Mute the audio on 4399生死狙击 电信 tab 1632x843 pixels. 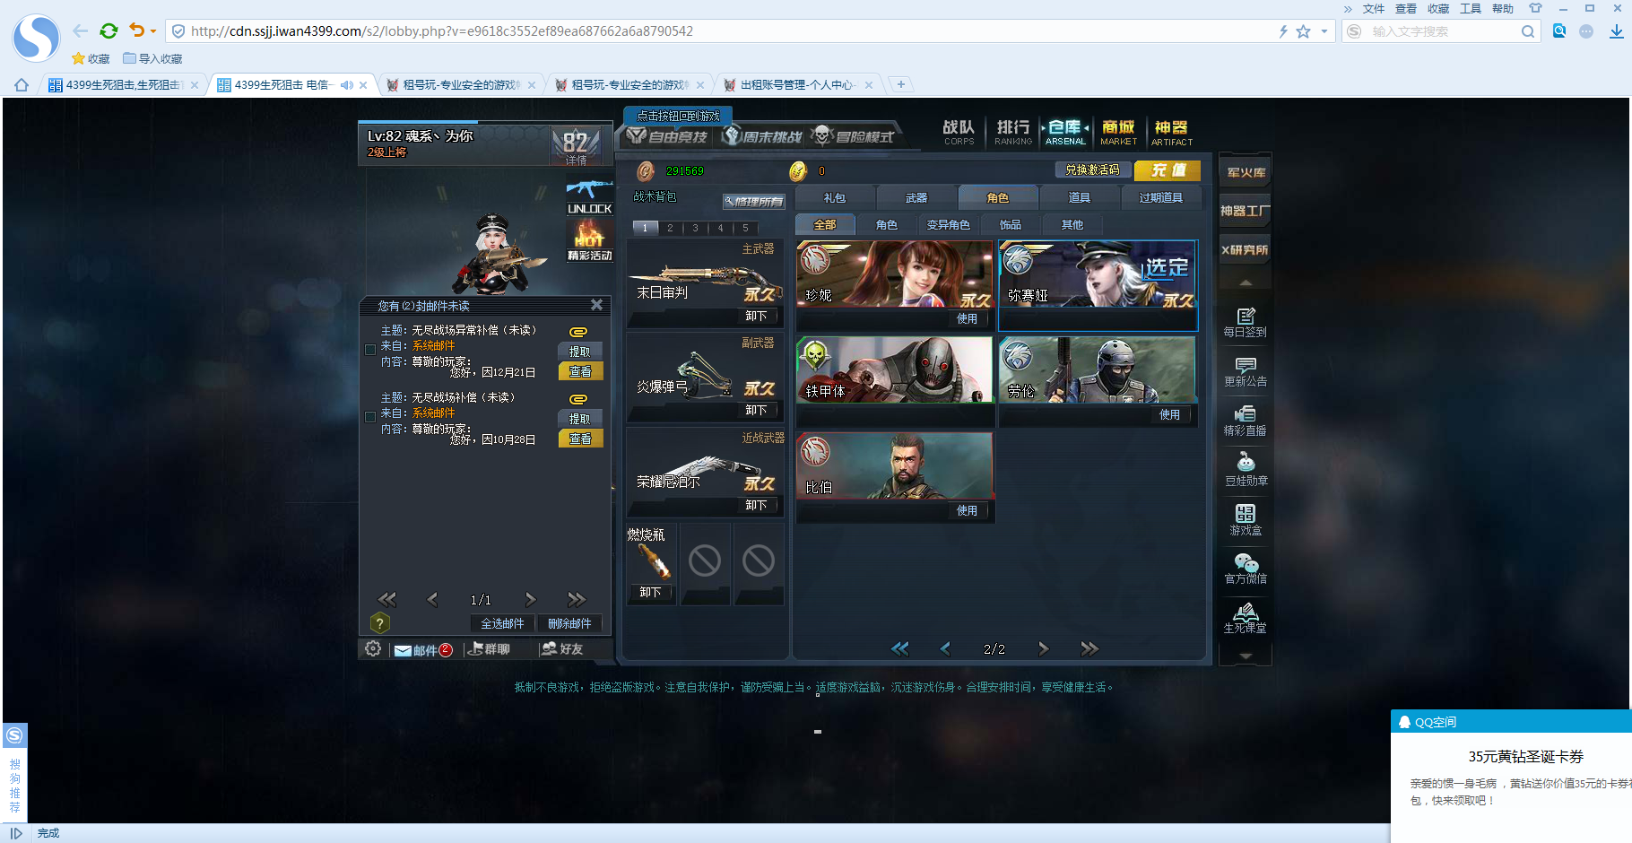coord(346,85)
